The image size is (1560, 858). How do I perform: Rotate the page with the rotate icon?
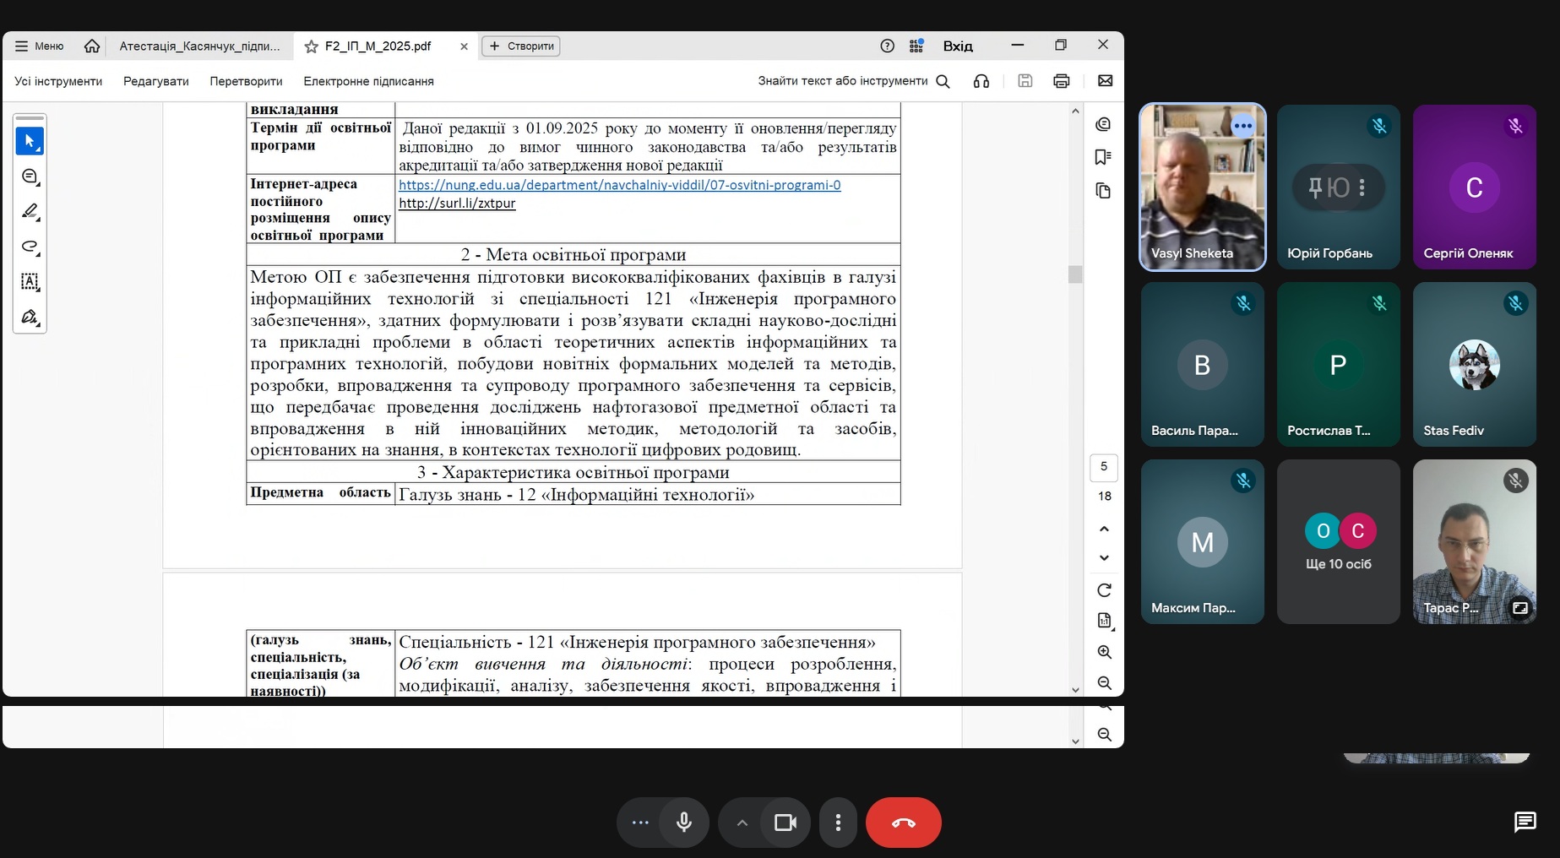(1104, 590)
